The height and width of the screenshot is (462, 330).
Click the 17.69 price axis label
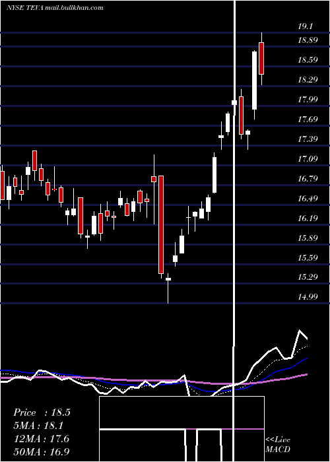(308, 119)
